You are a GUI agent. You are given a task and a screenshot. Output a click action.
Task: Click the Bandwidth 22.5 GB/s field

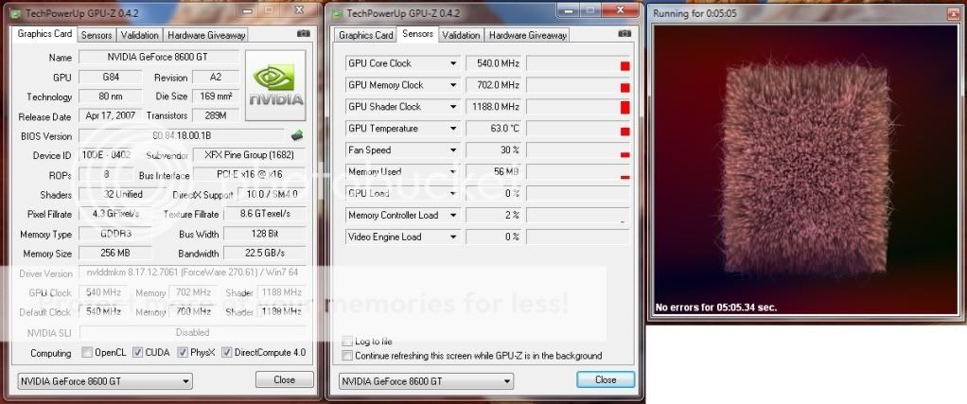pyautogui.click(x=265, y=254)
